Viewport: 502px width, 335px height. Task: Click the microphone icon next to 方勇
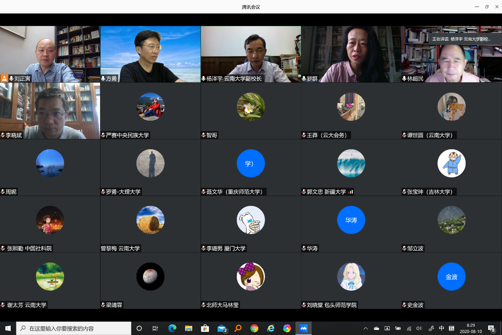(103, 79)
